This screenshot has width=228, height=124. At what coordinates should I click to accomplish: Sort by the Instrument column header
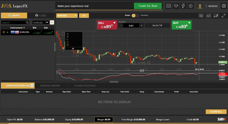[x=17, y=28]
